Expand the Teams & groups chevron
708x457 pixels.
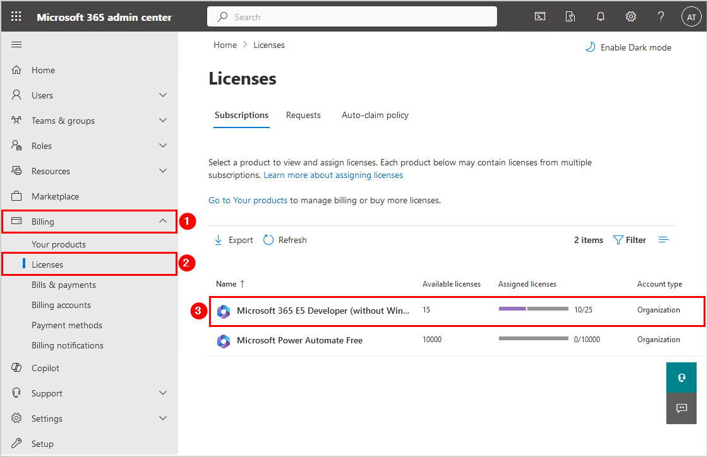tap(163, 120)
